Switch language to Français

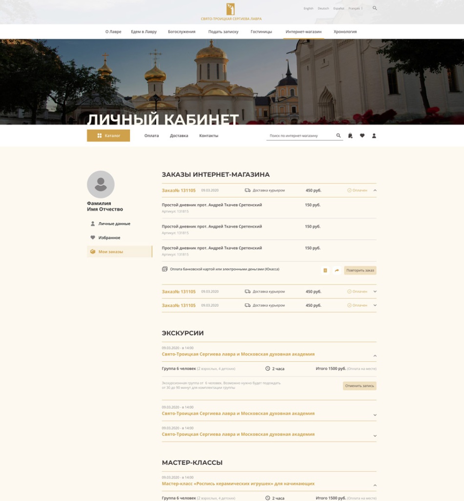[x=354, y=8]
